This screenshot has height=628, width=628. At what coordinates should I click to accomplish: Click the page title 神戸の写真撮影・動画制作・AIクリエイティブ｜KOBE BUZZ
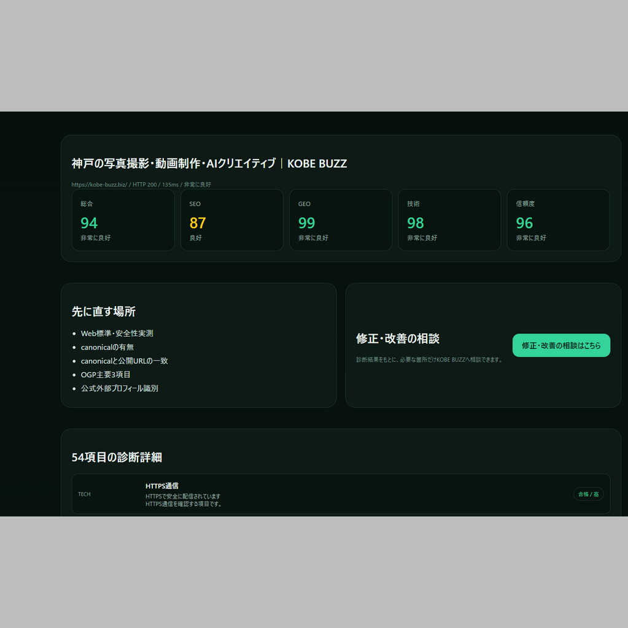click(209, 163)
